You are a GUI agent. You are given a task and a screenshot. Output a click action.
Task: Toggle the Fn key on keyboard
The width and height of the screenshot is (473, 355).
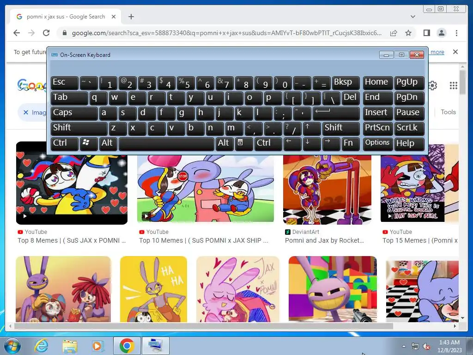click(351, 143)
